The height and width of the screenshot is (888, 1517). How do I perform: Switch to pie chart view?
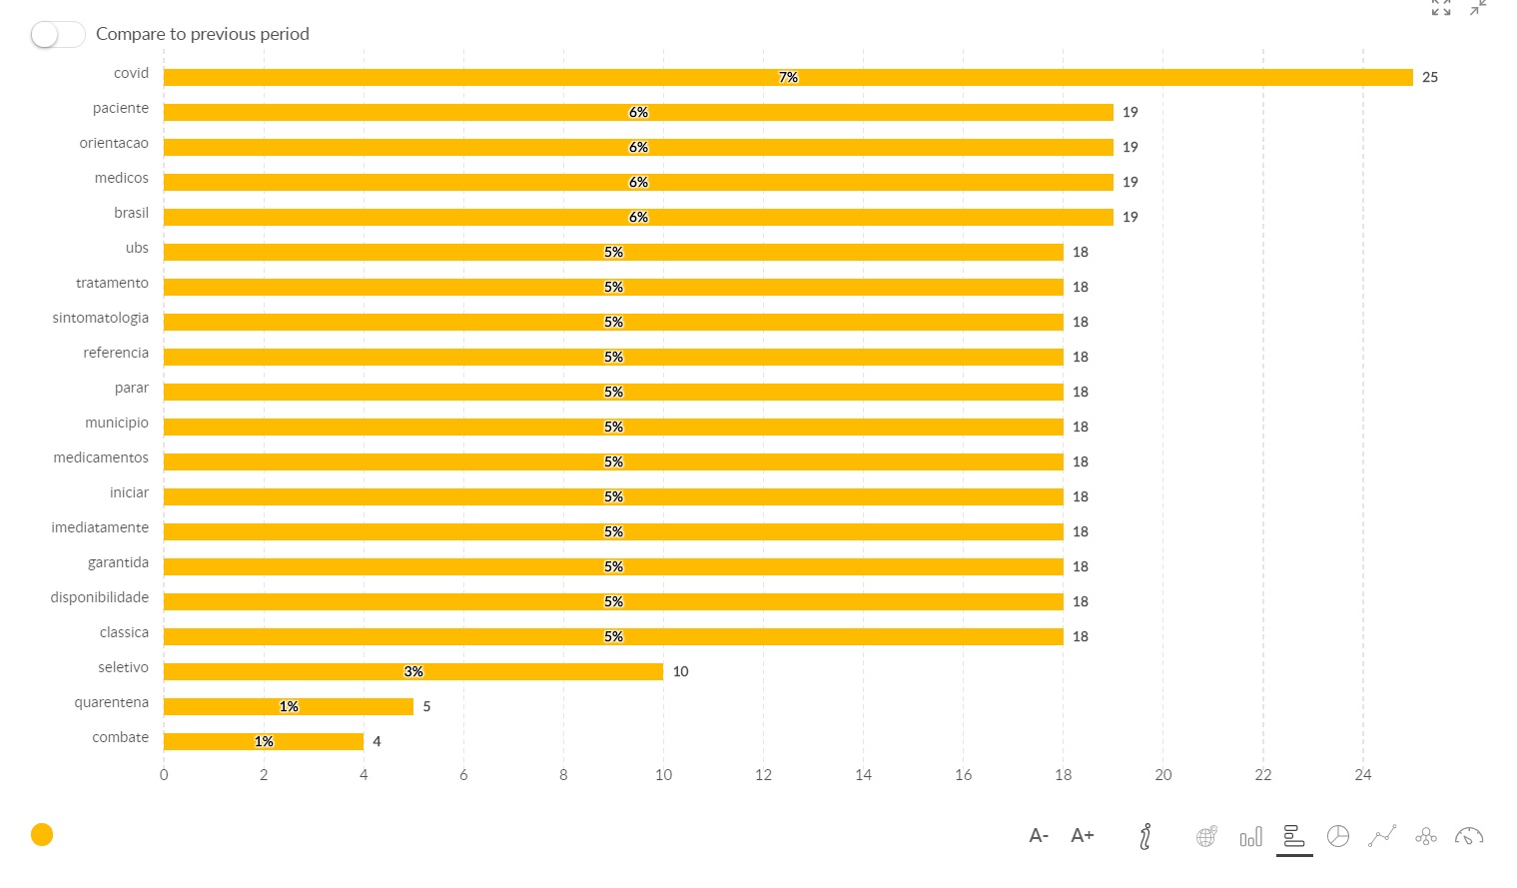1338,836
